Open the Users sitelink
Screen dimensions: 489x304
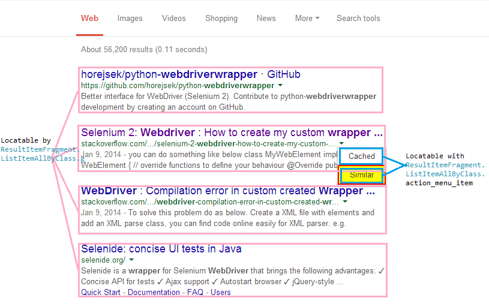[220, 293]
